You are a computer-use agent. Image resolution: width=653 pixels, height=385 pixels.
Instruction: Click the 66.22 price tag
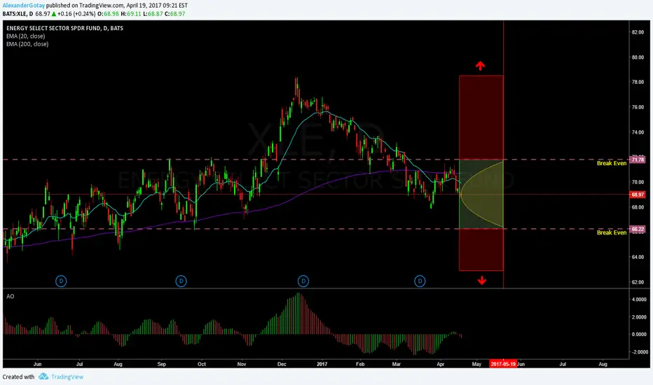(x=638, y=229)
